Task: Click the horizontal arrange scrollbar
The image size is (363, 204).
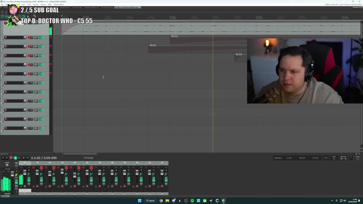Action: [x=80, y=154]
